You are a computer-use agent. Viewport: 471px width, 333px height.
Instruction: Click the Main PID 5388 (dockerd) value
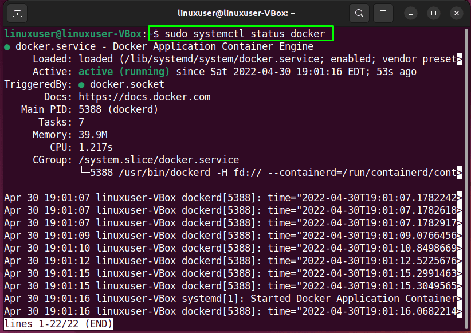tap(119, 109)
